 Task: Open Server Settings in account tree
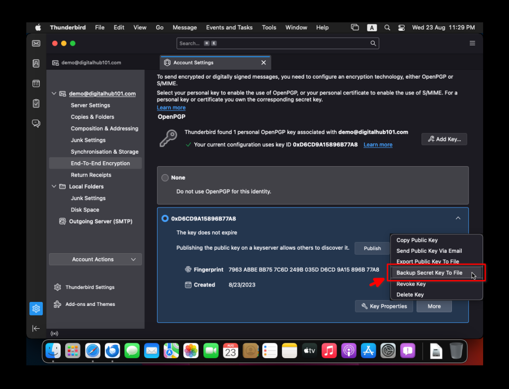[90, 105]
